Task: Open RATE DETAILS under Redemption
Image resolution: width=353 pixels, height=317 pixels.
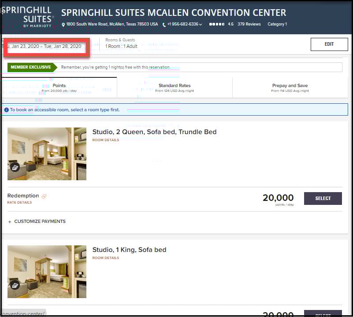Action: point(19,202)
